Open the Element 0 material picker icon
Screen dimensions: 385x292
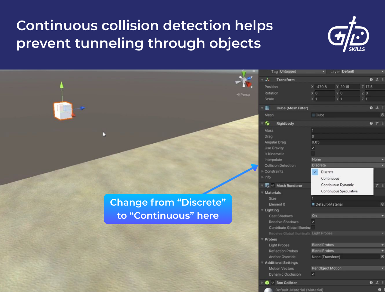(x=382, y=204)
